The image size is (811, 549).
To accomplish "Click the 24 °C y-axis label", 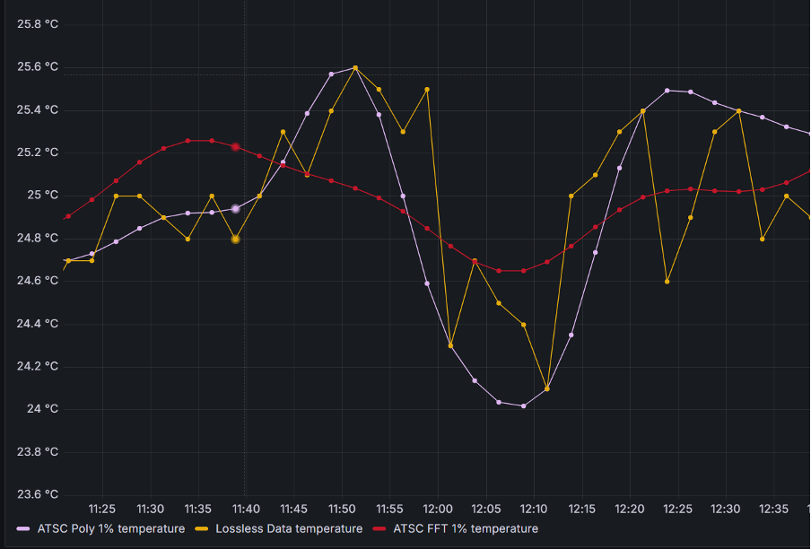I will [x=42, y=409].
